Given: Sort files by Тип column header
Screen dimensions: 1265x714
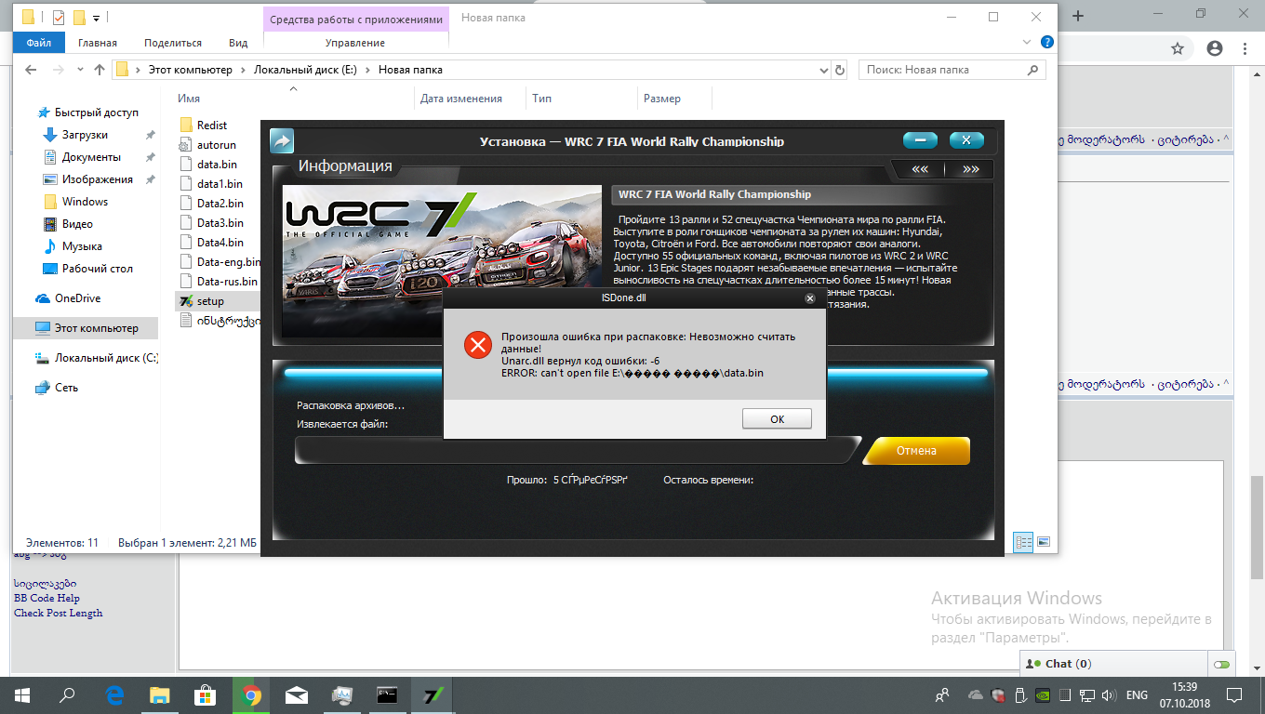Looking at the screenshot, I should (x=541, y=99).
